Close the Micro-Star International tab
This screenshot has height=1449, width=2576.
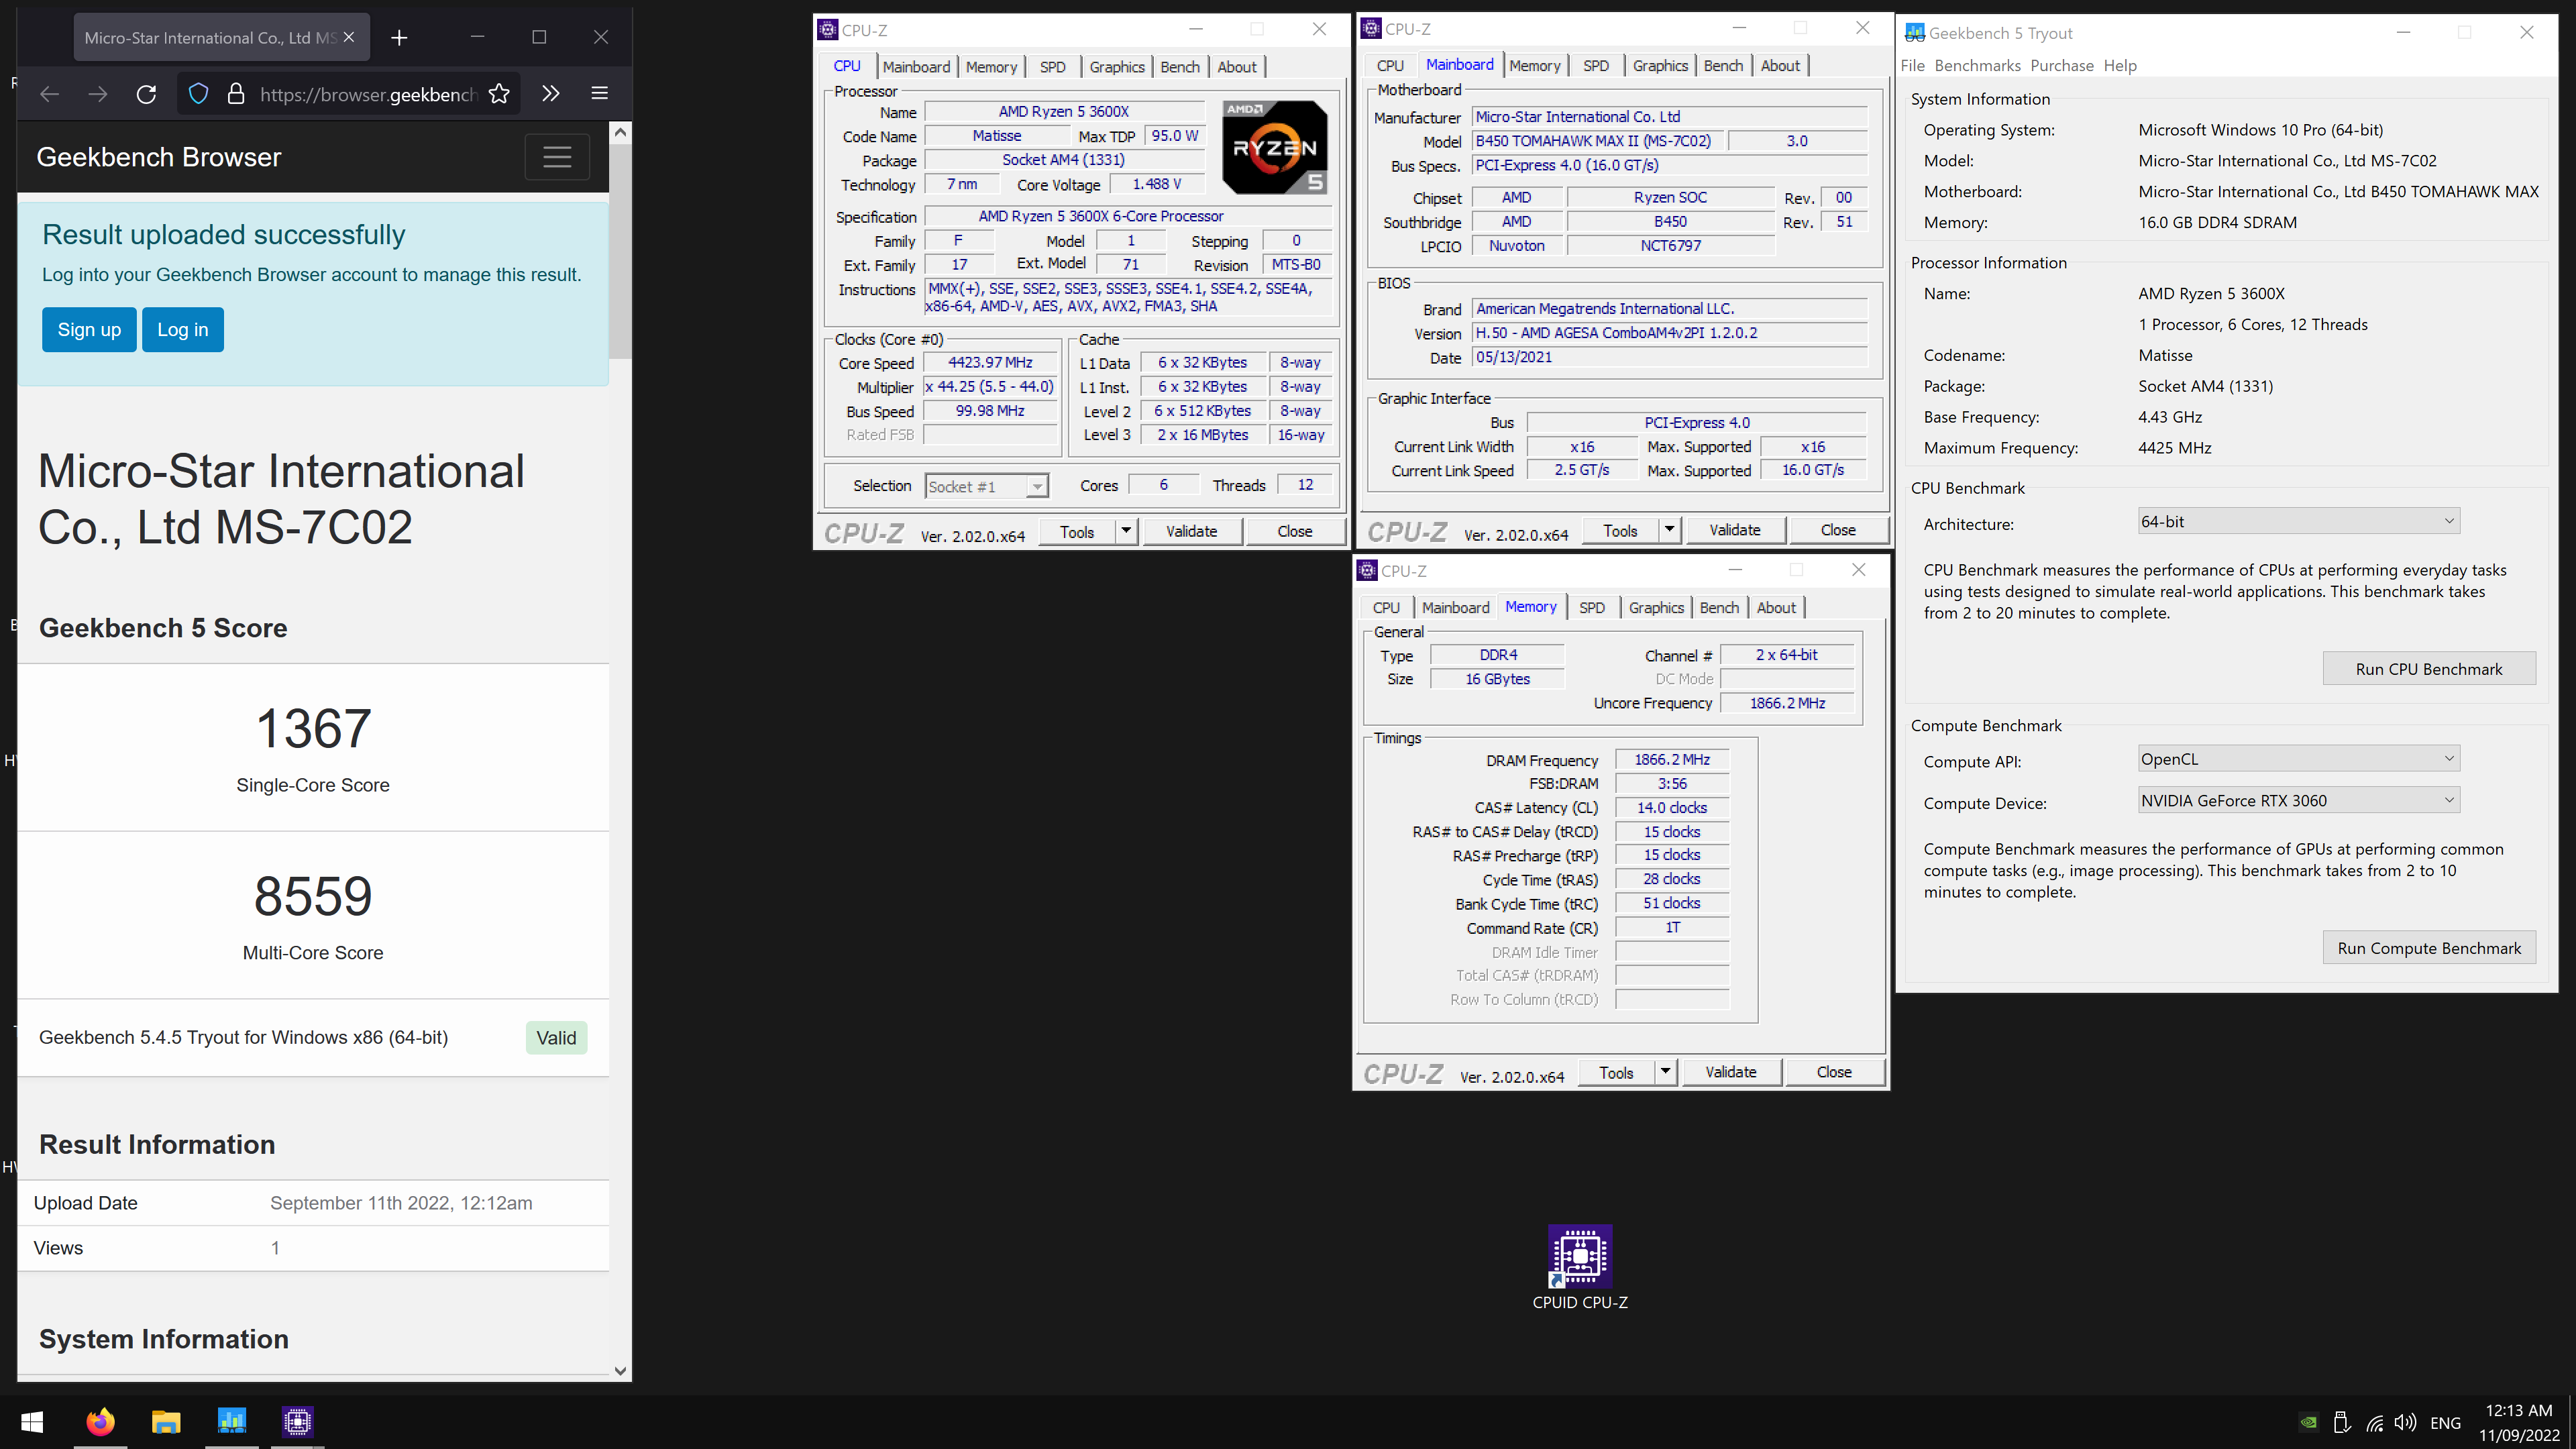(x=348, y=37)
